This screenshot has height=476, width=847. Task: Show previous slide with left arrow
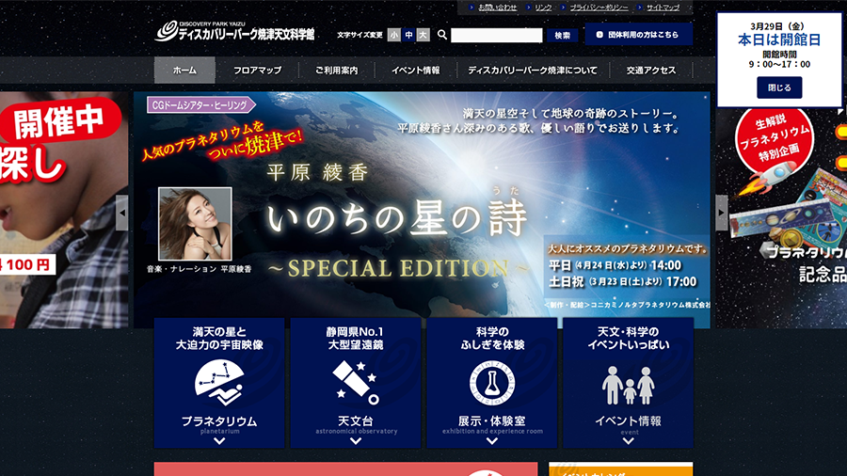(x=122, y=213)
